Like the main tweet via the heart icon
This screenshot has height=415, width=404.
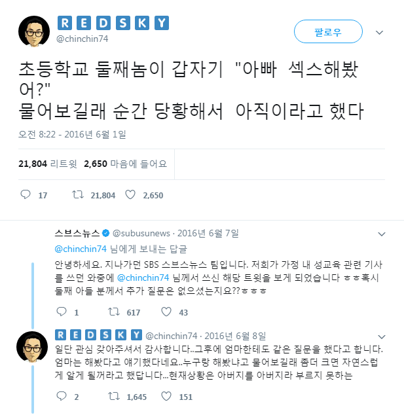tap(130, 195)
